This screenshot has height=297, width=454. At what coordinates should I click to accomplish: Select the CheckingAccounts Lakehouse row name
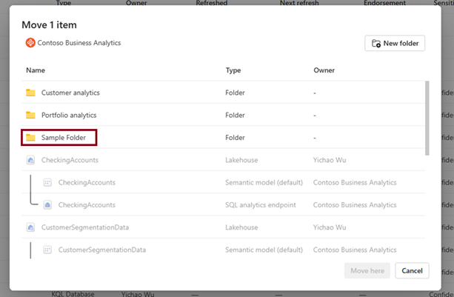pyautogui.click(x=70, y=160)
